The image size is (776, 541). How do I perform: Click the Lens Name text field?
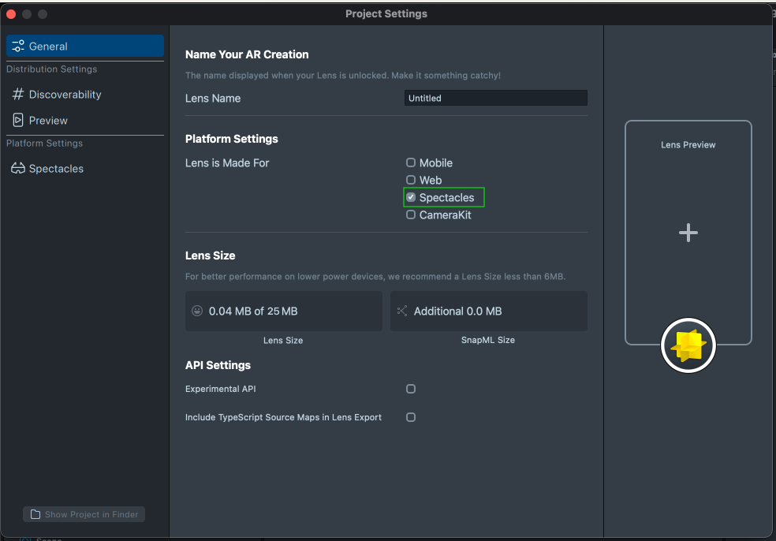pos(495,99)
